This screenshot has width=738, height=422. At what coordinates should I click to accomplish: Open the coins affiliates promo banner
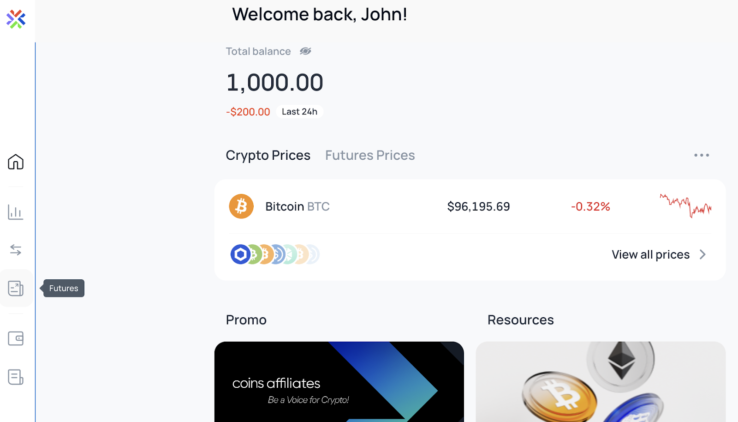pyautogui.click(x=339, y=382)
